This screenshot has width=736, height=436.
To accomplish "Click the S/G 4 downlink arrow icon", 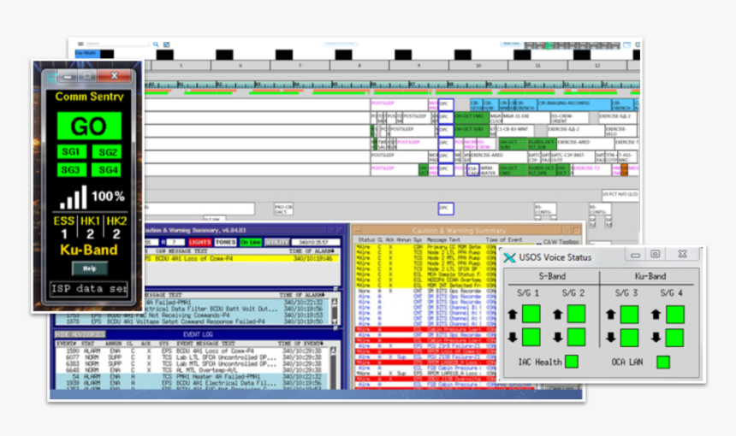I will [656, 337].
